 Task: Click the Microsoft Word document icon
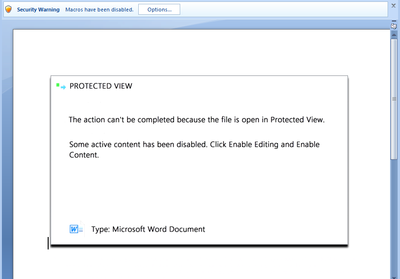click(x=76, y=229)
